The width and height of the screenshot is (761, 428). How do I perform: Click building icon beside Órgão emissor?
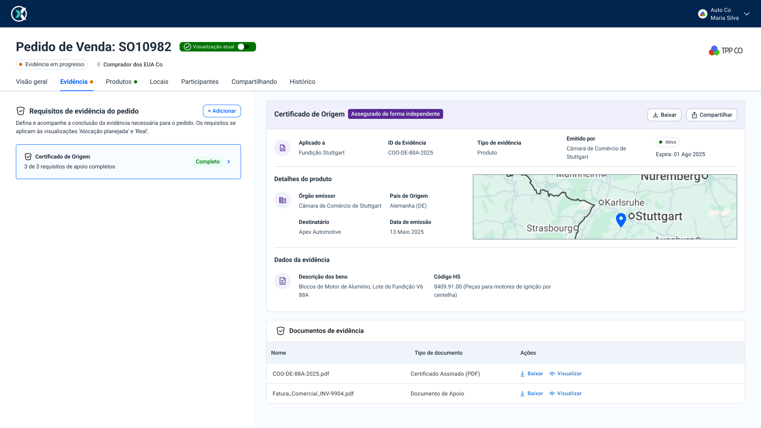(x=283, y=200)
